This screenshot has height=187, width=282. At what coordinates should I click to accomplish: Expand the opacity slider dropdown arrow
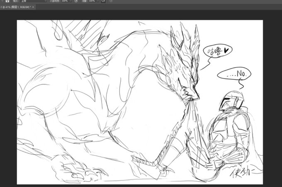[70, 1]
